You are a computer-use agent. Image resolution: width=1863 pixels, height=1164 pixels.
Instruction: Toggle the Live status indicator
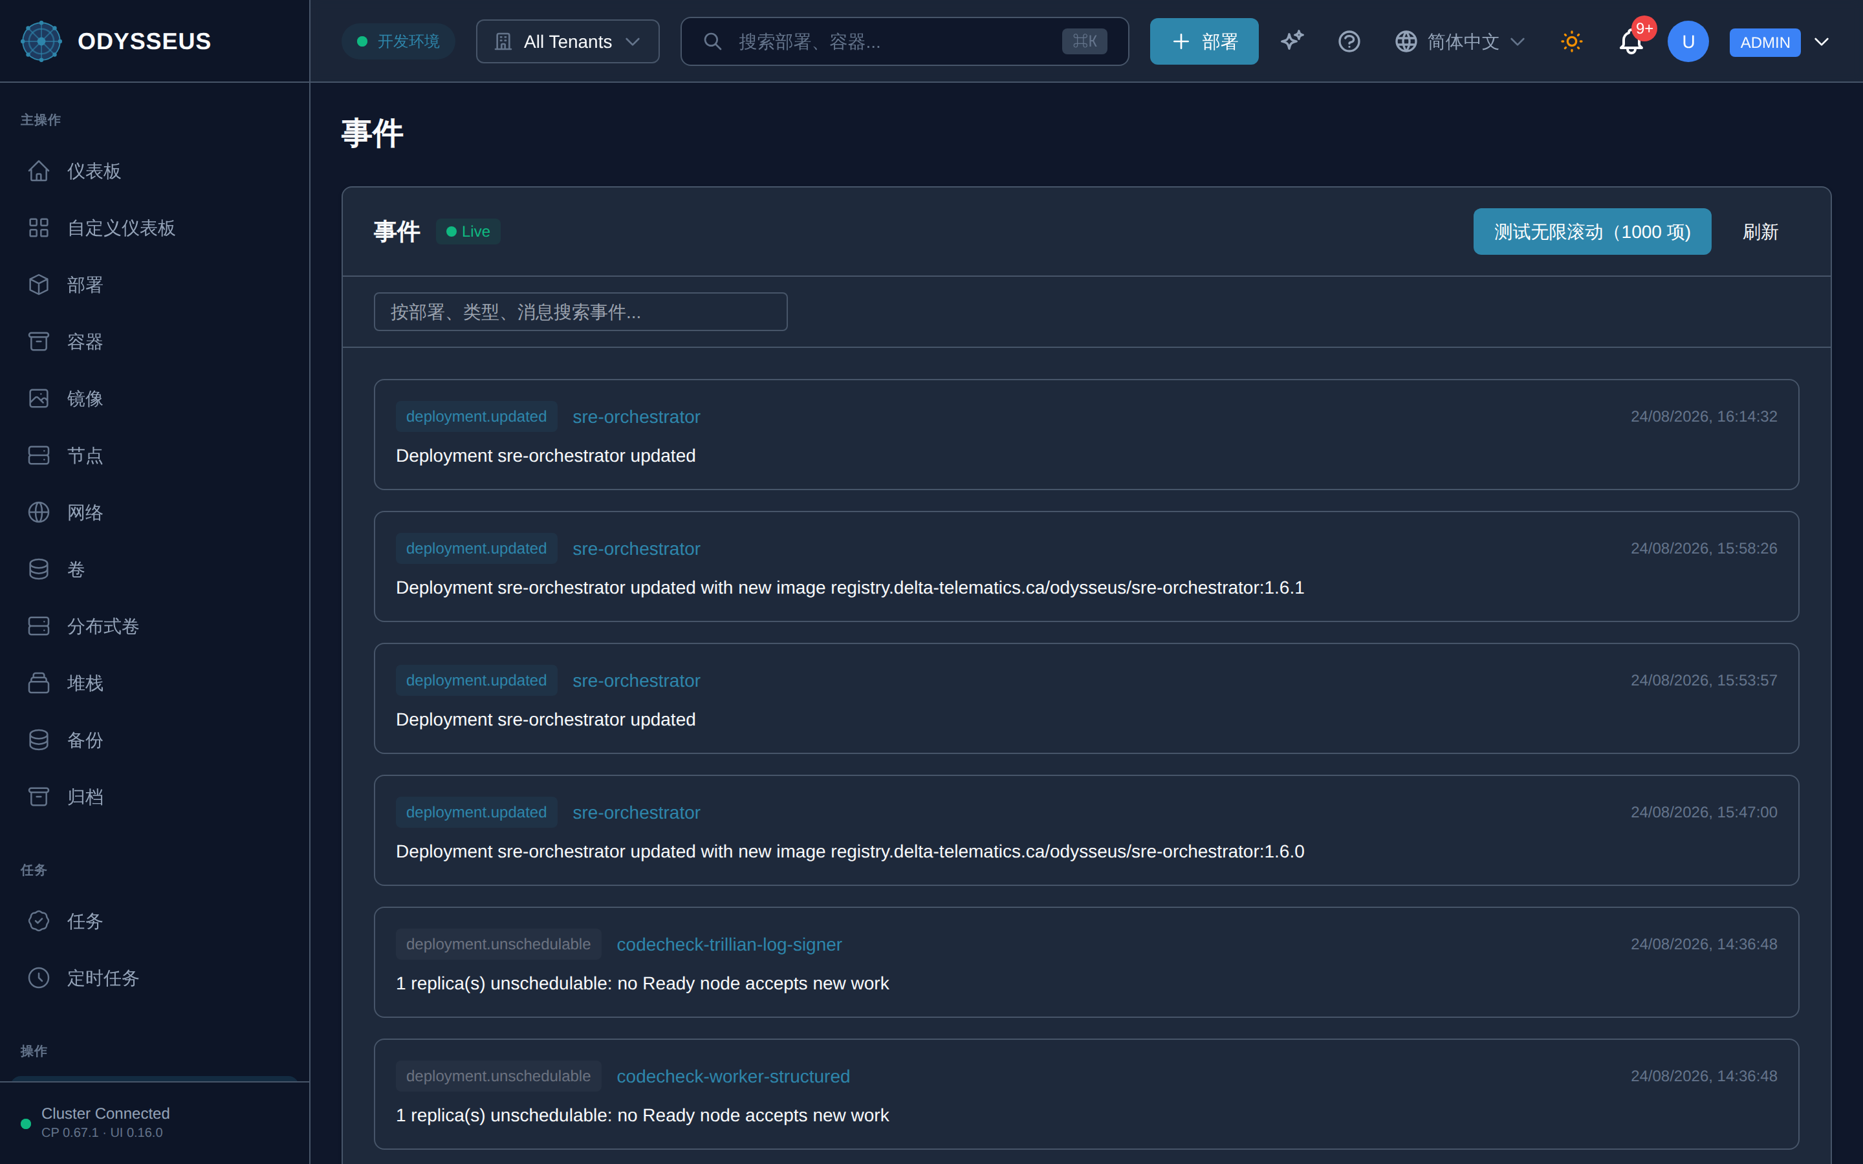[468, 232]
